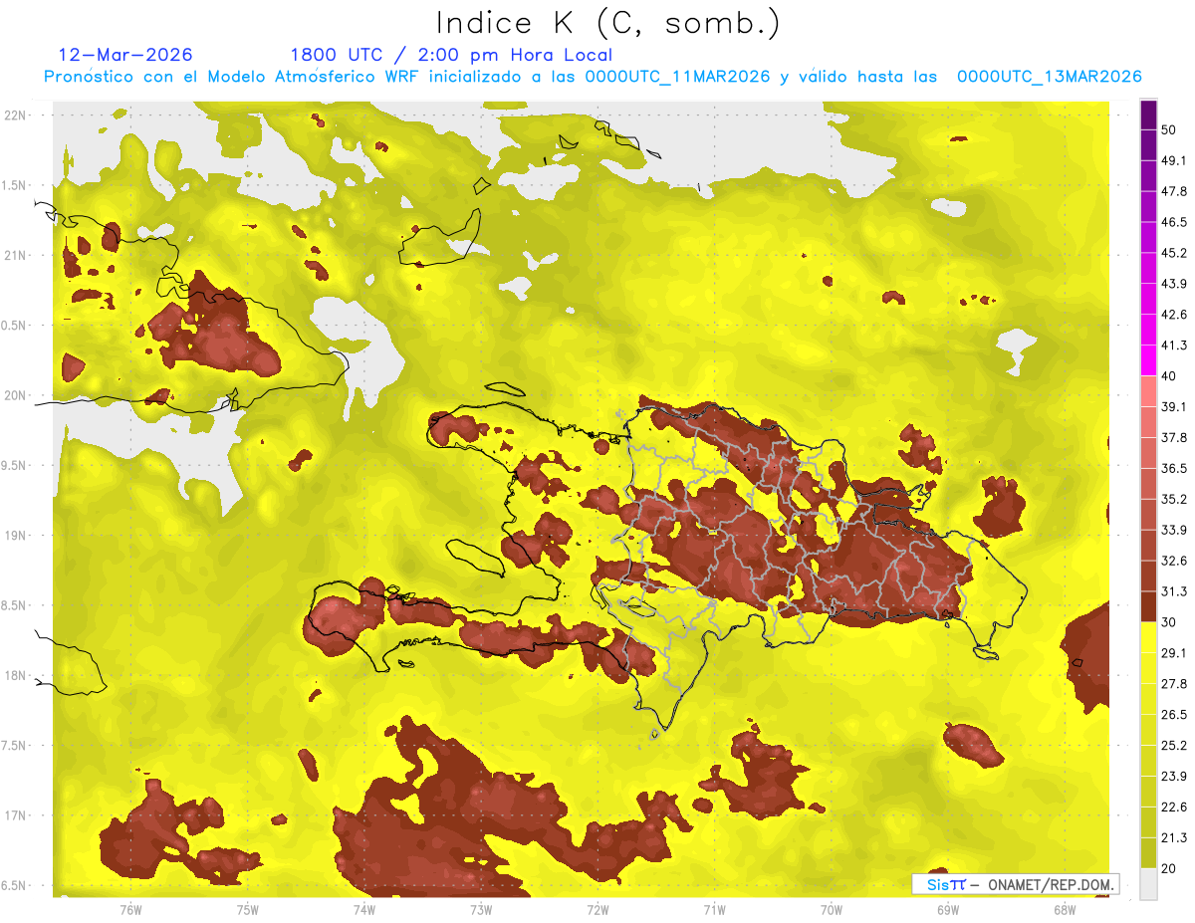Click the longitude label "75W"
Viewport: 1195px width, 923px height.
pyautogui.click(x=247, y=910)
